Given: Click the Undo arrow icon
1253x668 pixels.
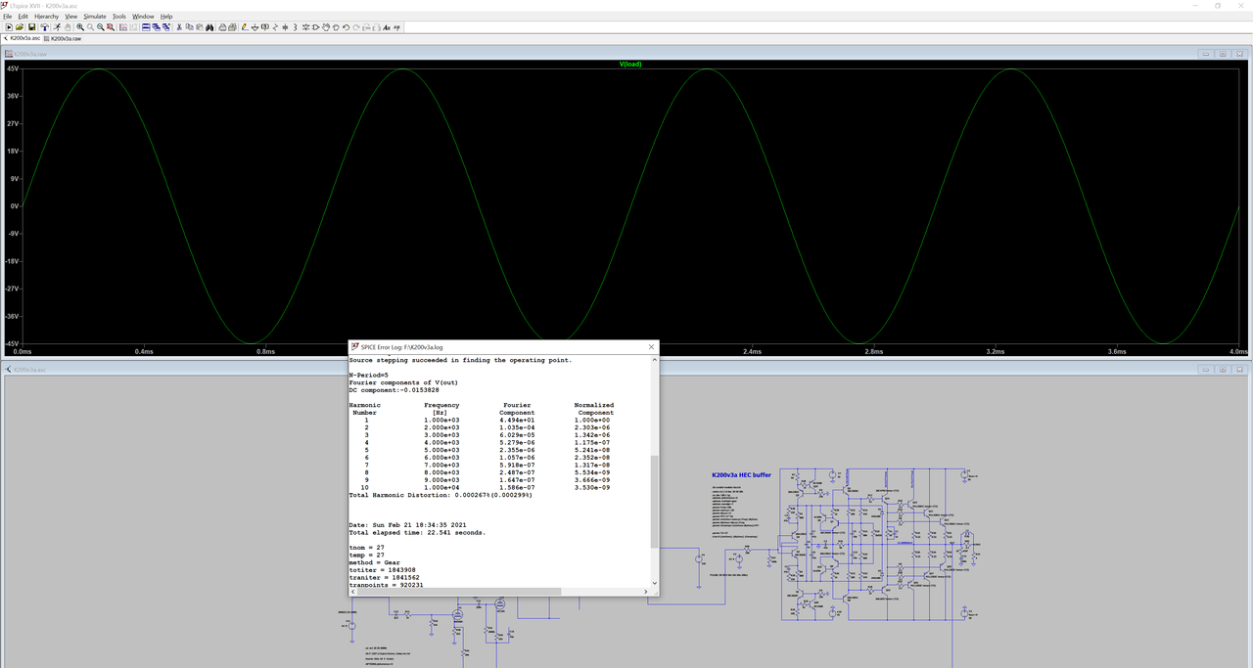Looking at the screenshot, I should pyautogui.click(x=346, y=26).
